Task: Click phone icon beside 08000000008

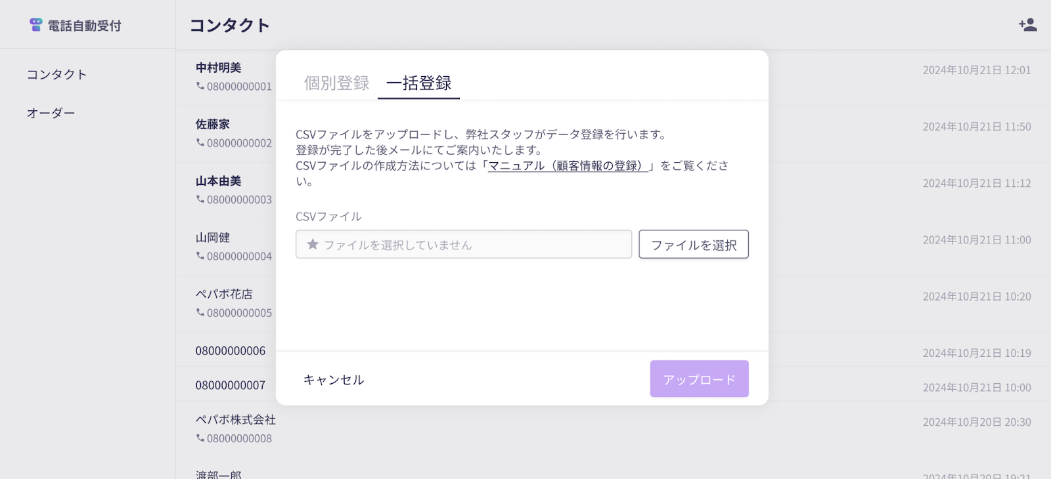Action: pyautogui.click(x=200, y=438)
